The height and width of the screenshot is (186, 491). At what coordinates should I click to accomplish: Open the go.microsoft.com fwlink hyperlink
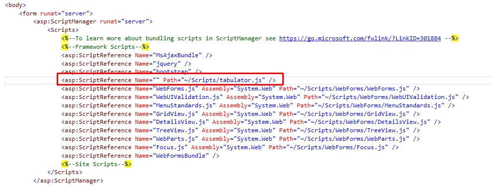click(x=360, y=38)
